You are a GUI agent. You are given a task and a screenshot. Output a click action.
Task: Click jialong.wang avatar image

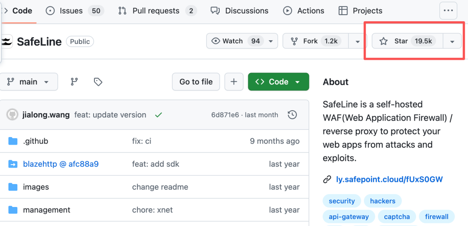click(13, 115)
